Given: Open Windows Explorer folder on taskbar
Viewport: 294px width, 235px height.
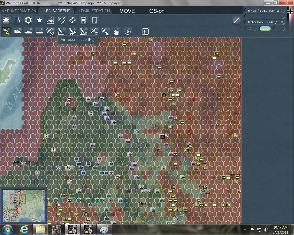Looking at the screenshot, I should [40, 230].
